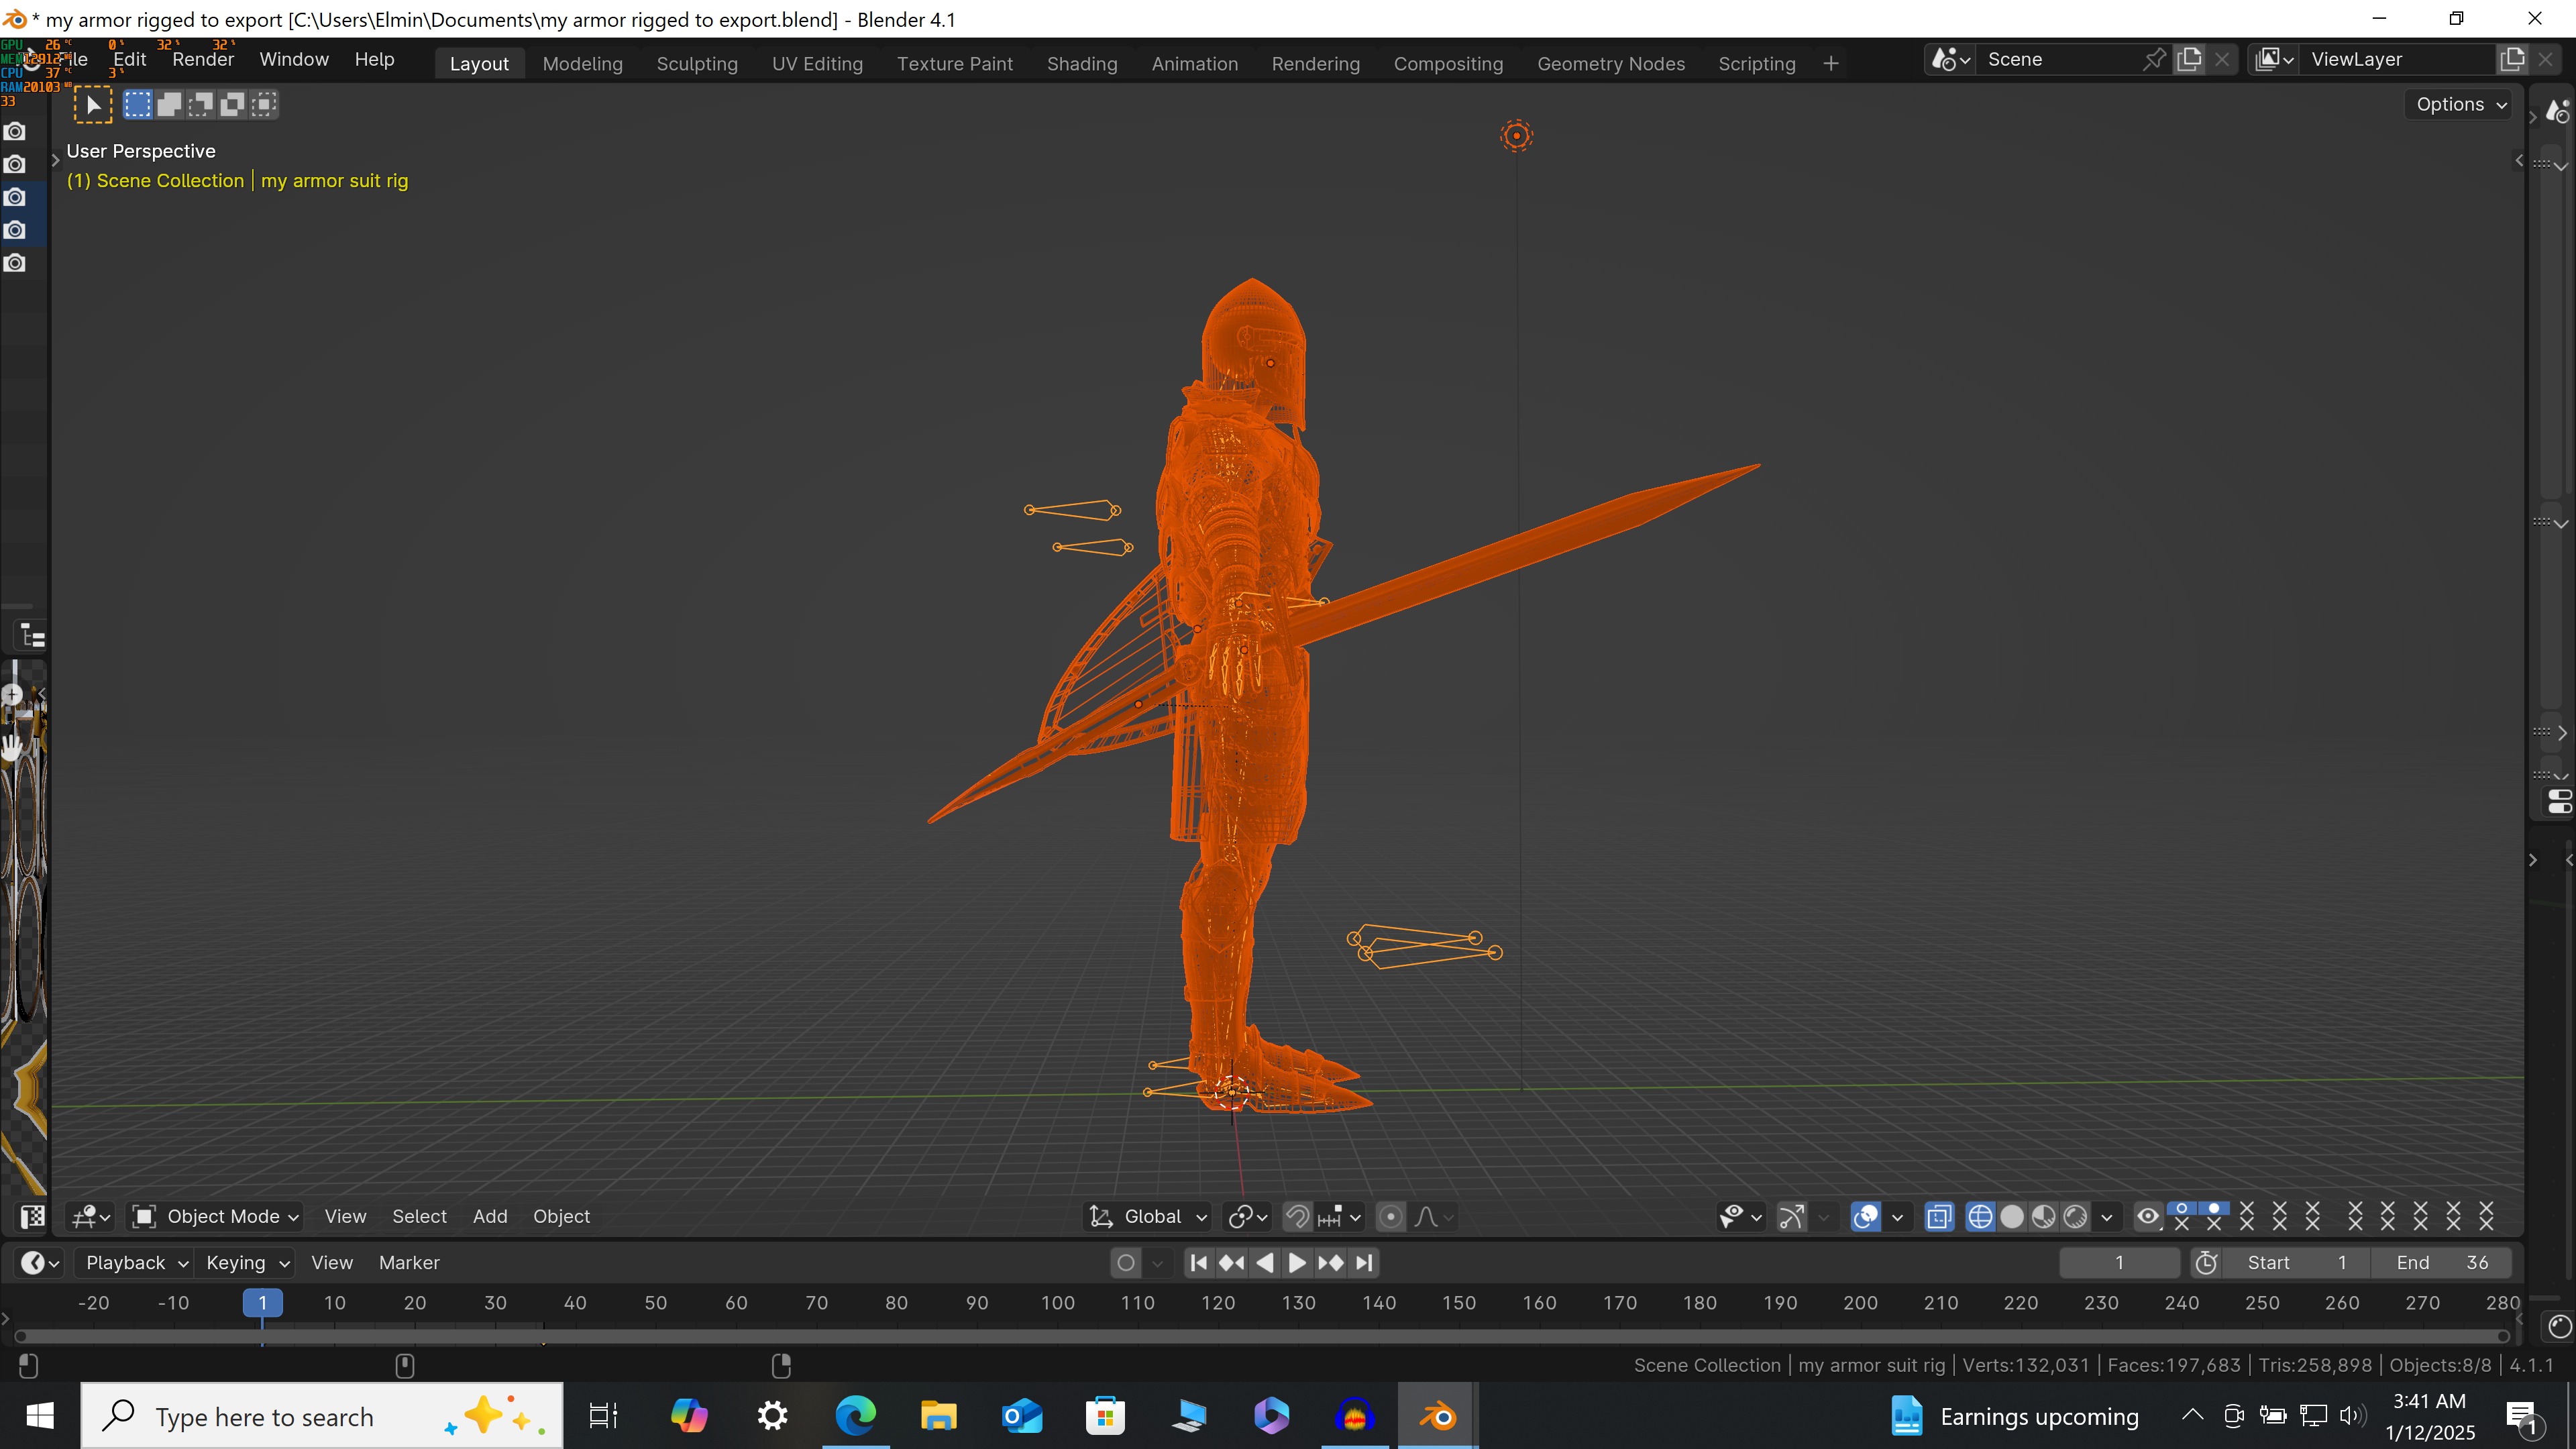Open the Selectability and Visibility dropdown

click(1741, 1216)
